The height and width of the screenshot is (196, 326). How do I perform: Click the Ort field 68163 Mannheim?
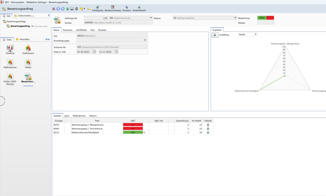[112, 36]
